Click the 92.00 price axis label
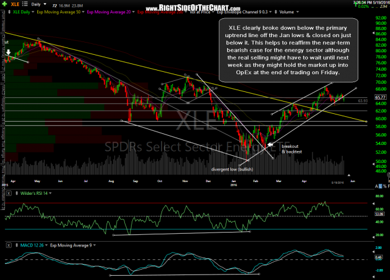 (381, 18)
